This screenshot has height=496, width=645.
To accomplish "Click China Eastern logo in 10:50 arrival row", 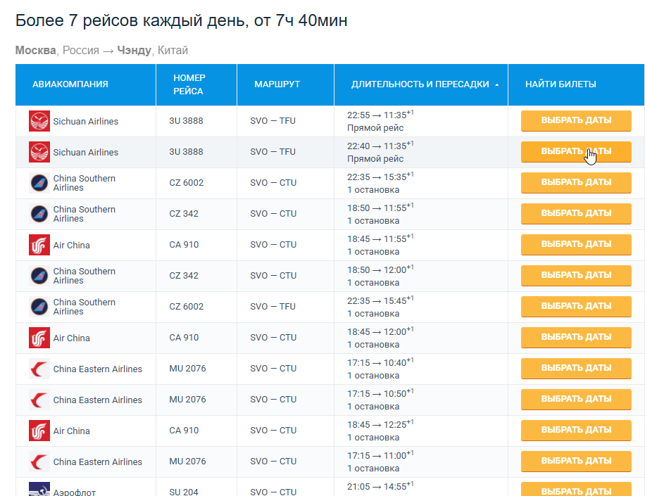I will (x=39, y=400).
